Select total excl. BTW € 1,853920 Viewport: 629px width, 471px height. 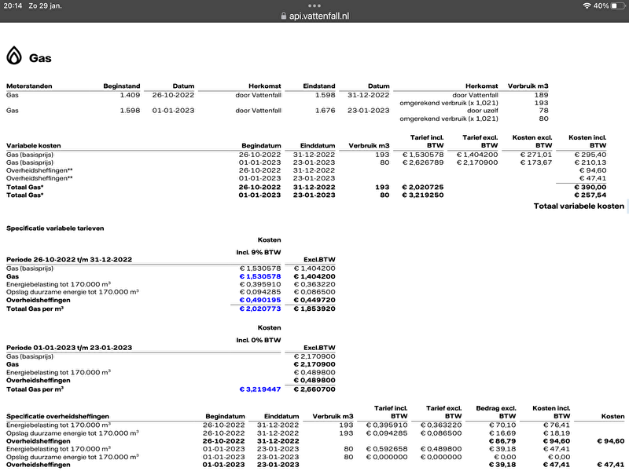[314, 309]
